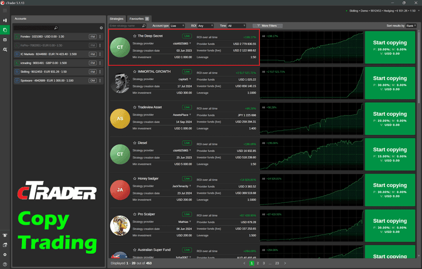Switch to the Favourites tab
The width and height of the screenshot is (422, 269).
point(139,18)
